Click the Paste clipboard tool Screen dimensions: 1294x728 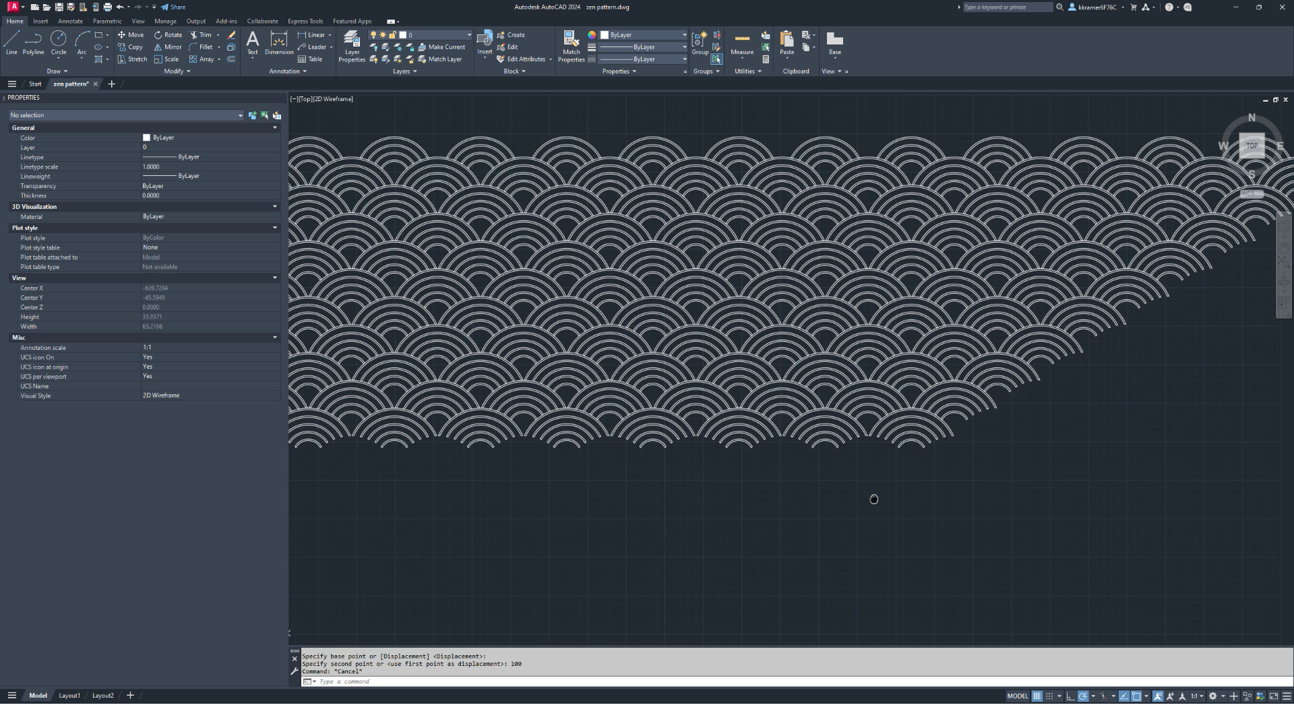point(787,42)
